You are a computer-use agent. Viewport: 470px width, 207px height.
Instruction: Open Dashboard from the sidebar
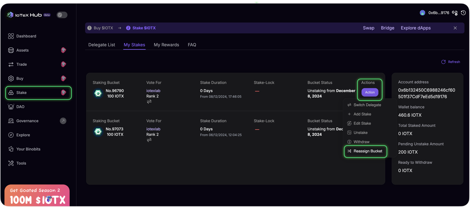click(x=26, y=36)
